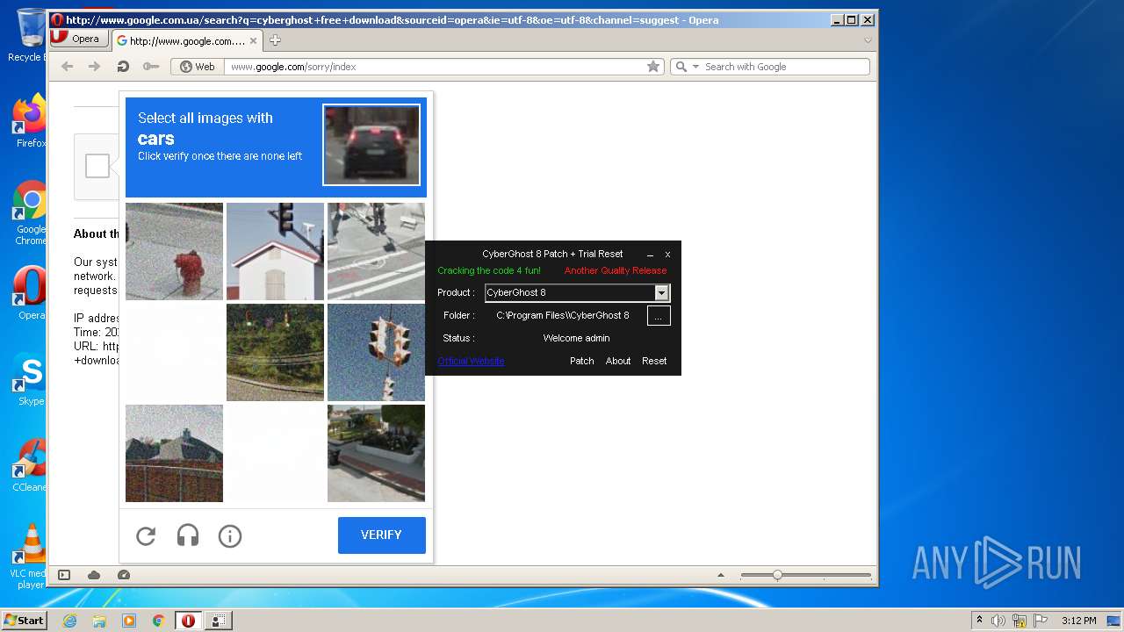Open the CyberGhost Product dropdown

(x=662, y=292)
